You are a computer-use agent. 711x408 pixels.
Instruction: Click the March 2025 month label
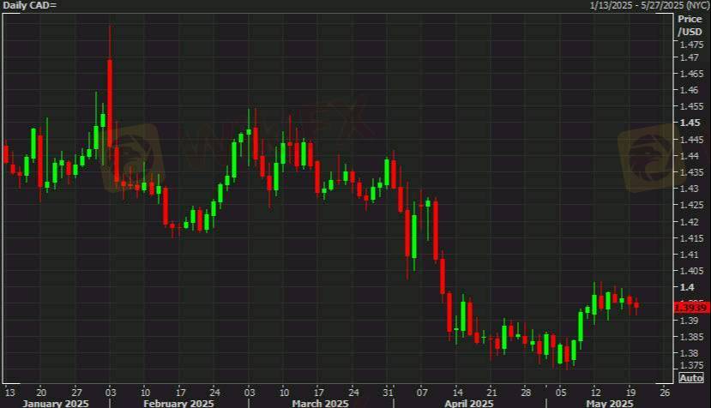[x=320, y=403]
